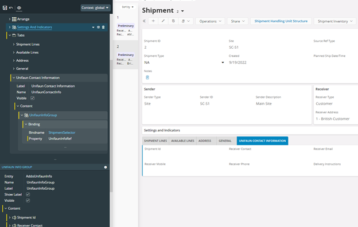358x227 pixels.
Task: Collapse Content section in Unifaun Info Group panel
Action: (6, 209)
